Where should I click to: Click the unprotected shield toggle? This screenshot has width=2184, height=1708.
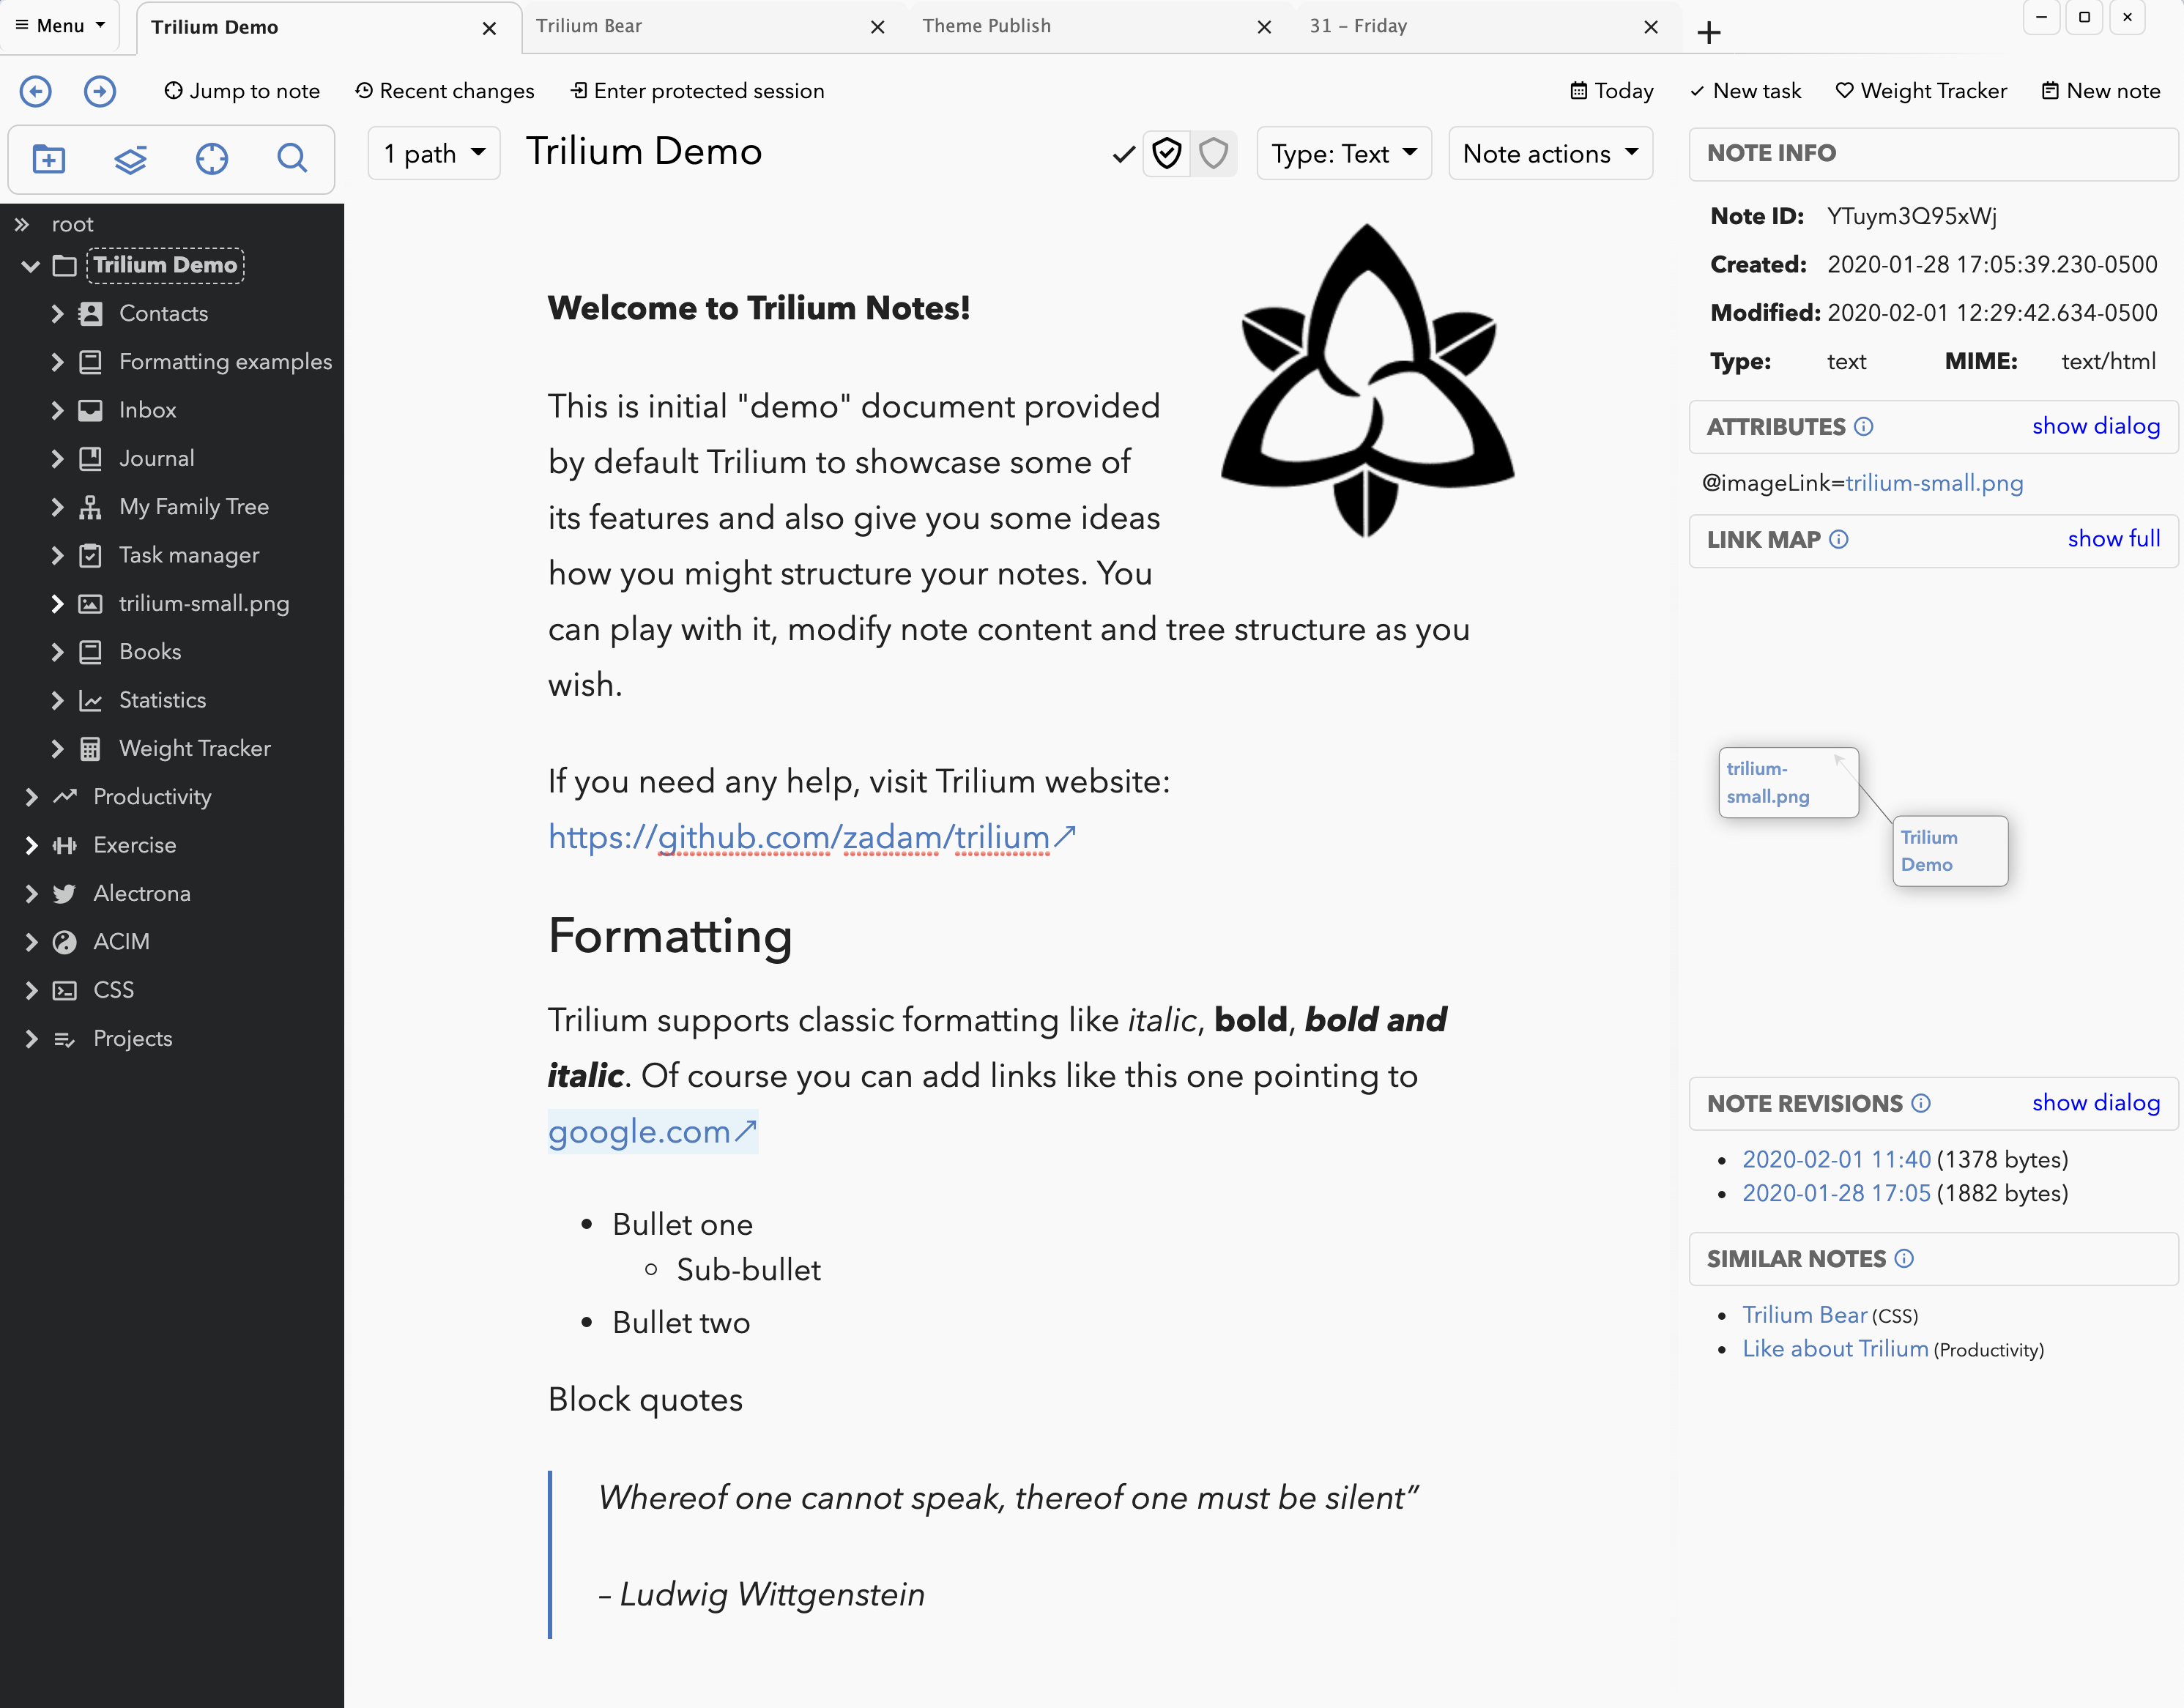coord(1213,154)
